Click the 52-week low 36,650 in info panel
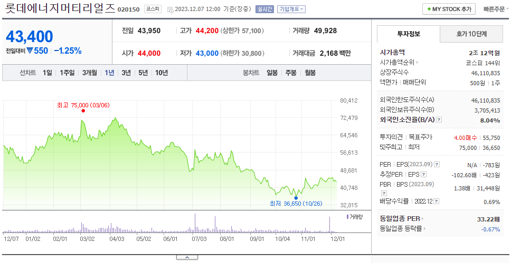The width and height of the screenshot is (511, 263). coord(491,148)
